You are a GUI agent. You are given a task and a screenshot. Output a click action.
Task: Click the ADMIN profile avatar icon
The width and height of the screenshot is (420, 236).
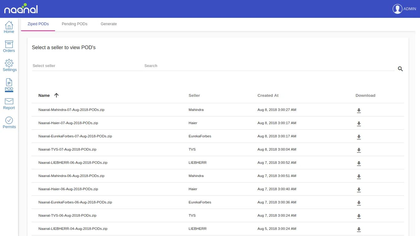pos(397,9)
